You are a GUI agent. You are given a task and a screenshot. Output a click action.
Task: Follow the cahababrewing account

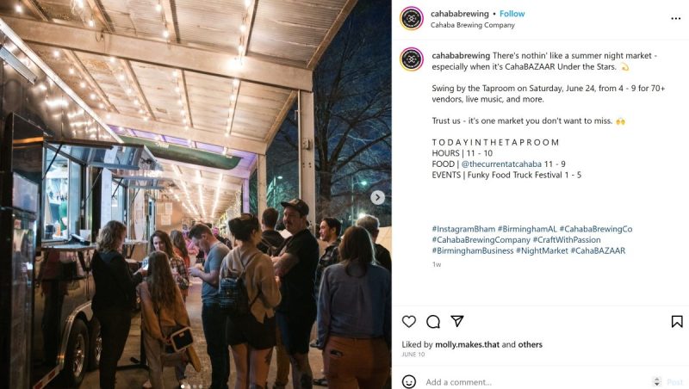click(512, 14)
